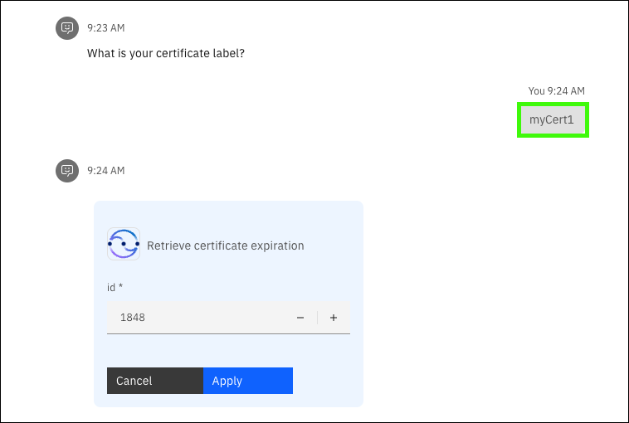Click the 1848 value text
Screen dimensions: 629x423
(x=133, y=318)
